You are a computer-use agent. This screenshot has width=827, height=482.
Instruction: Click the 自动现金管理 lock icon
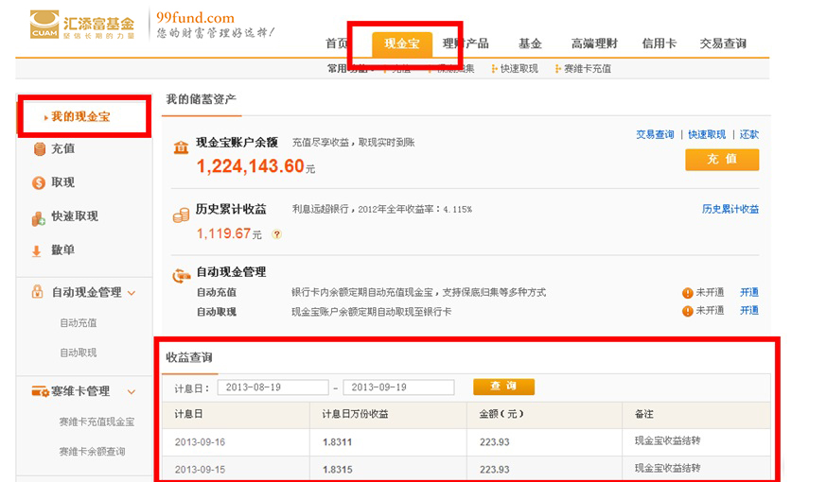(39, 292)
